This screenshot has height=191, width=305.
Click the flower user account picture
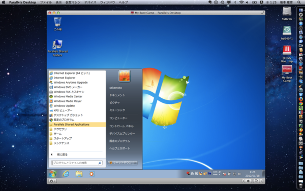click(x=125, y=76)
